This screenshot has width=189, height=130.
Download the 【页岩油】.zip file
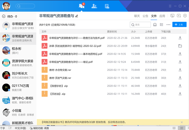pyautogui.click(x=180, y=94)
